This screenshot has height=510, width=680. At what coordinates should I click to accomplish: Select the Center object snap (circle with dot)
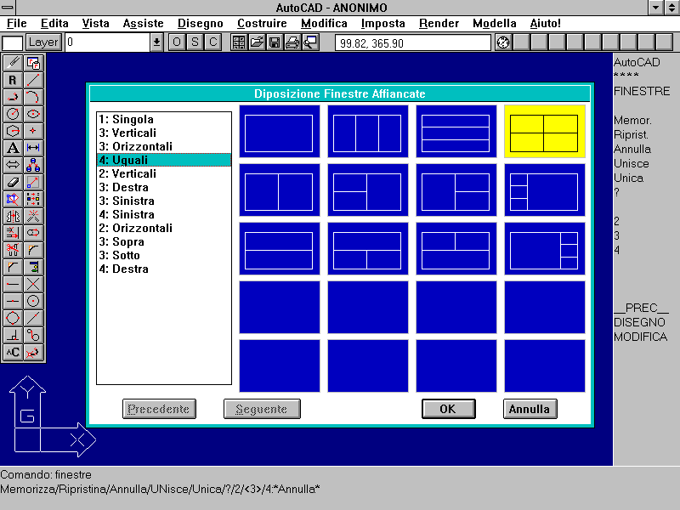pyautogui.click(x=33, y=301)
